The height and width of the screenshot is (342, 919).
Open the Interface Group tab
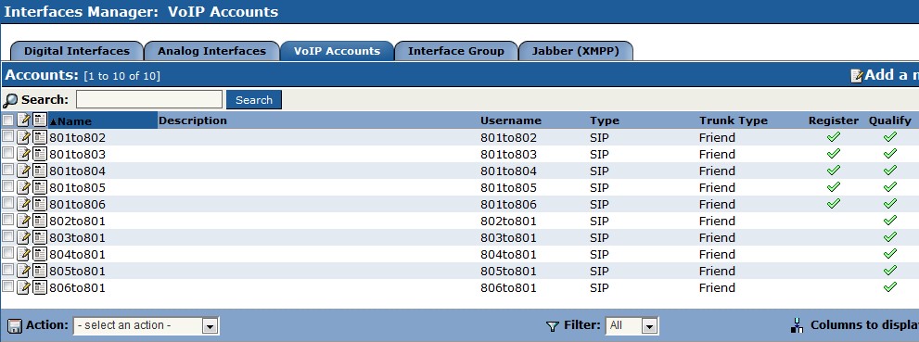click(456, 51)
